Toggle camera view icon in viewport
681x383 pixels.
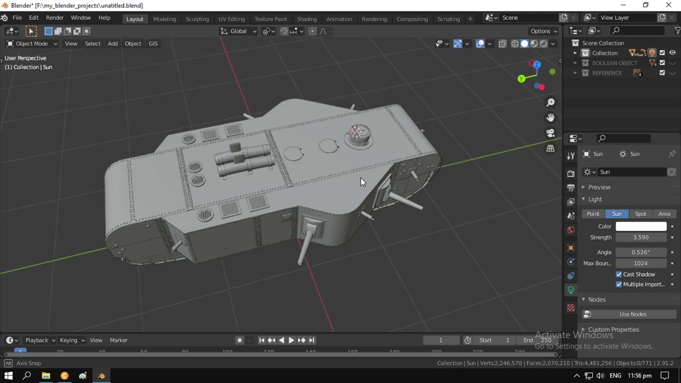tap(551, 133)
